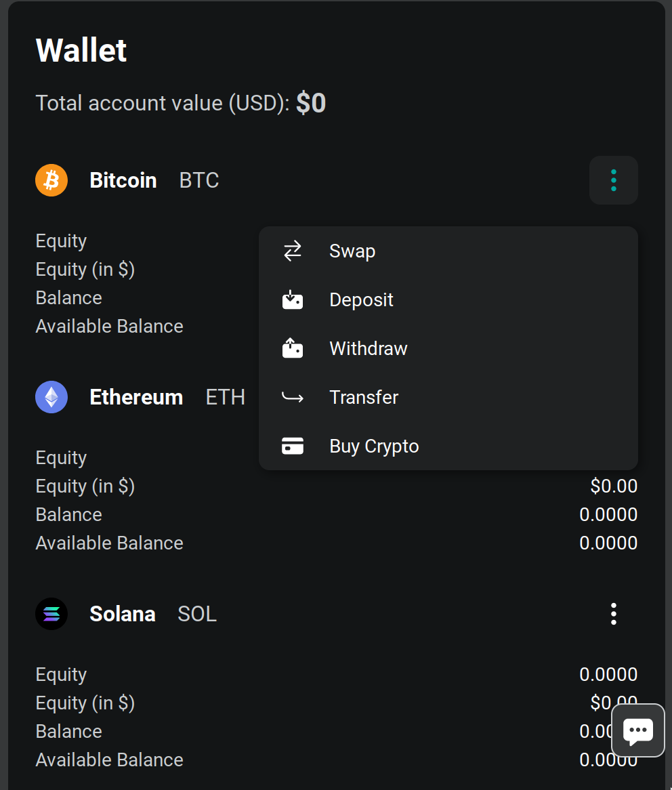The image size is (672, 790).
Task: Click the orange Bitcoin coin icon
Action: 51,180
